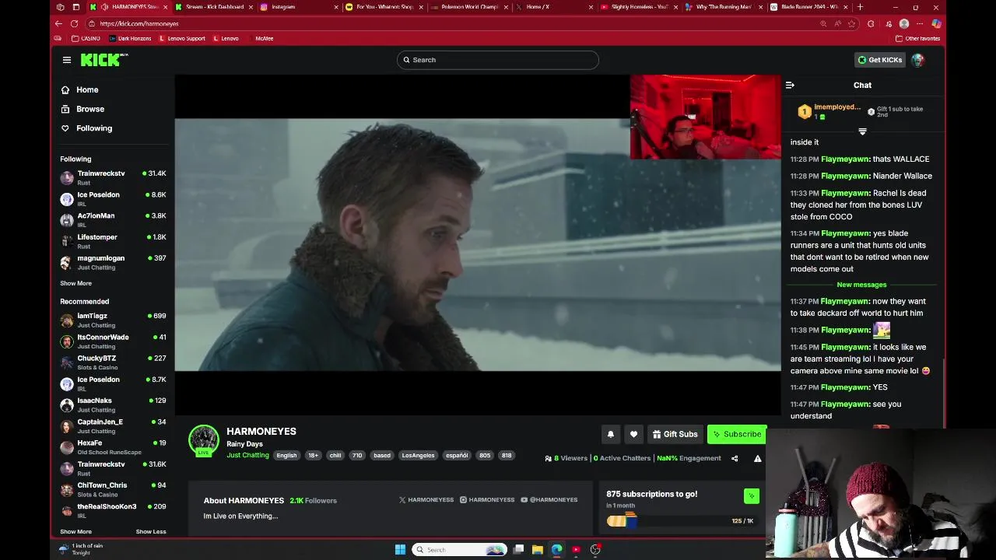
Task: Open Task View on taskbar
Action: tap(518, 549)
